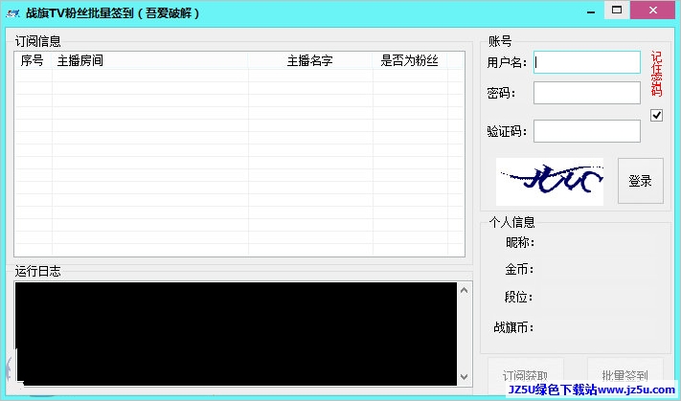This screenshot has width=681, height=401.
Task: Click the 密码 password input field
Action: click(x=587, y=93)
